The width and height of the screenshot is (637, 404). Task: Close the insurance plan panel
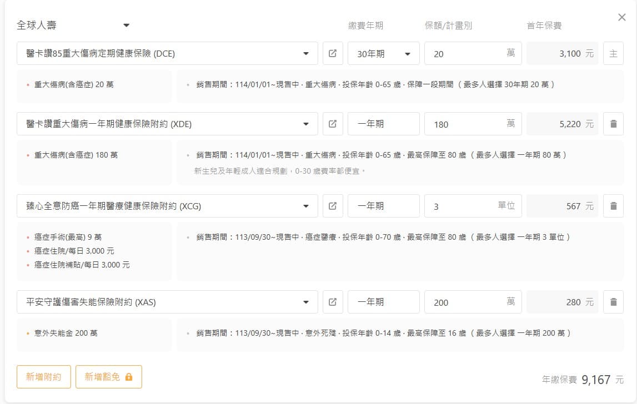(622, 17)
